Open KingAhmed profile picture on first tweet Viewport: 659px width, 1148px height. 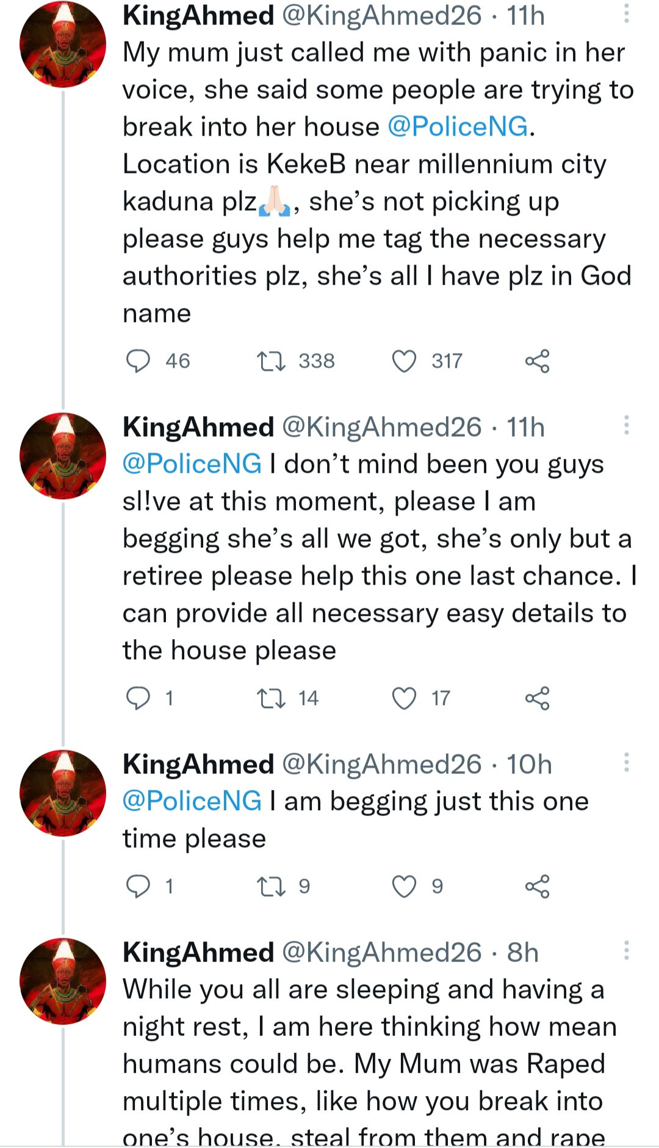coord(63,44)
